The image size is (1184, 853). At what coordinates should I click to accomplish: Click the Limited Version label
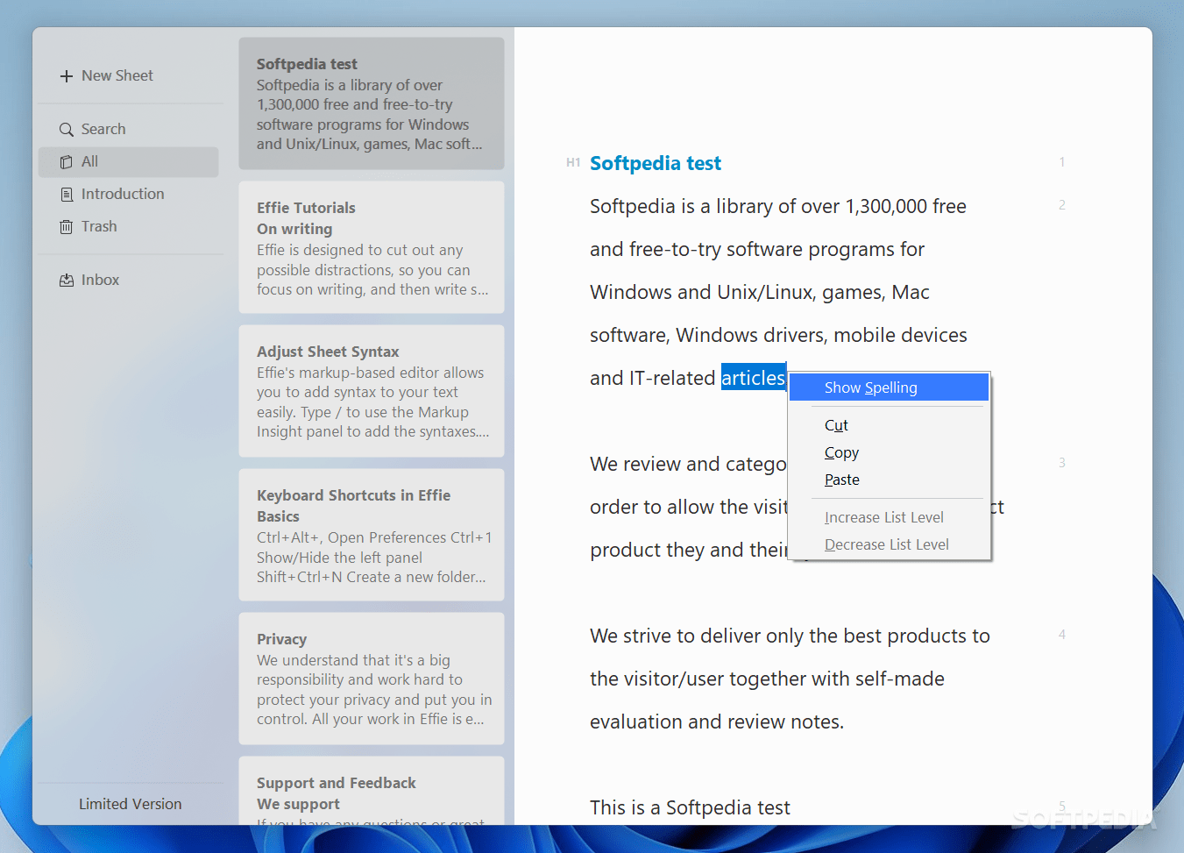pyautogui.click(x=131, y=804)
